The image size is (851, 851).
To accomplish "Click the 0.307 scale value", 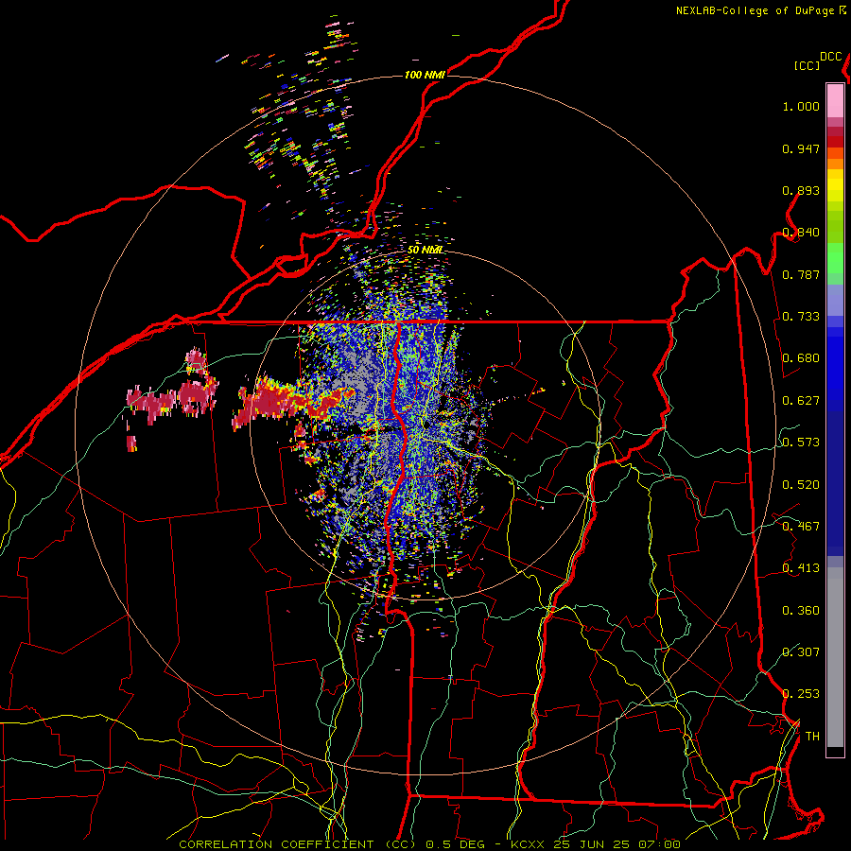I will (x=801, y=651).
